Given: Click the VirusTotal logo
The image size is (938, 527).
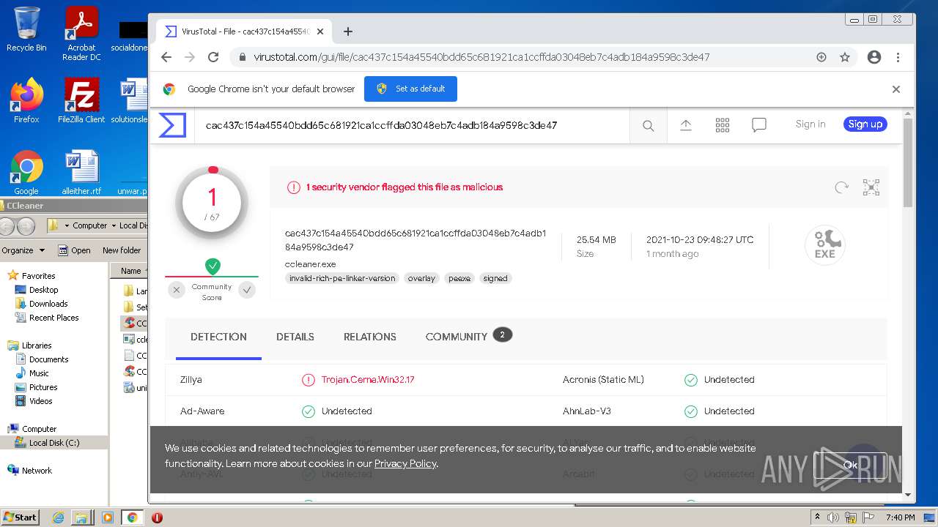Looking at the screenshot, I should (x=172, y=125).
